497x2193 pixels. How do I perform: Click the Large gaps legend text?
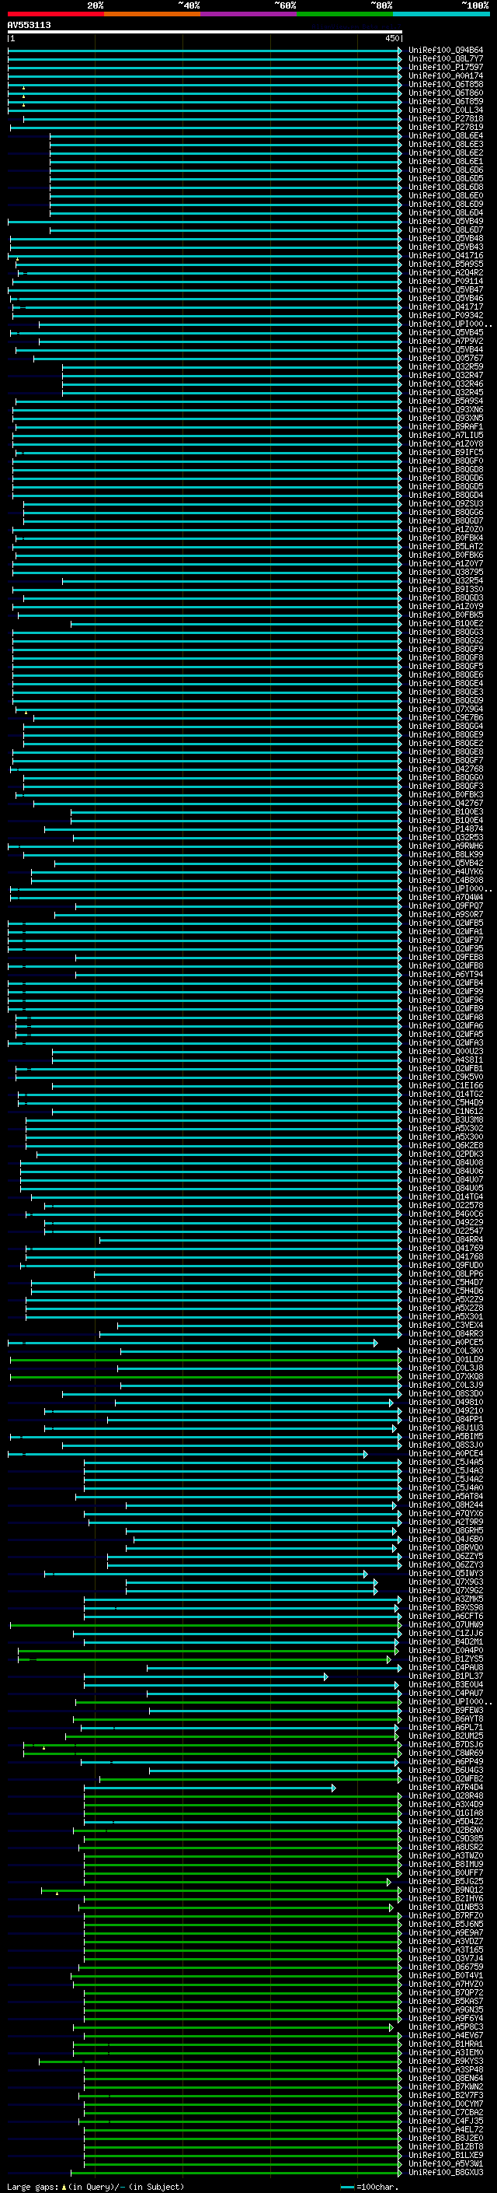click(96, 2187)
